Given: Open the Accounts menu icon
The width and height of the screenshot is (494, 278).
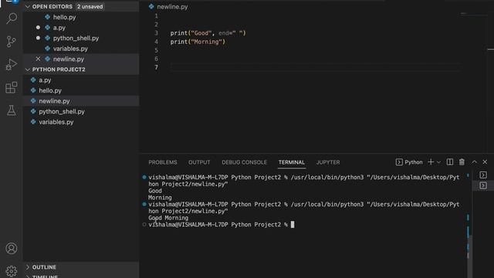Looking at the screenshot, I should (x=12, y=249).
